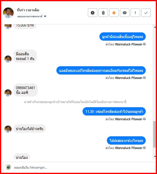This screenshot has width=157, height=174.
Task: Open contact name ที่เก่า เวลาเดิม
Action: [x=28, y=10]
